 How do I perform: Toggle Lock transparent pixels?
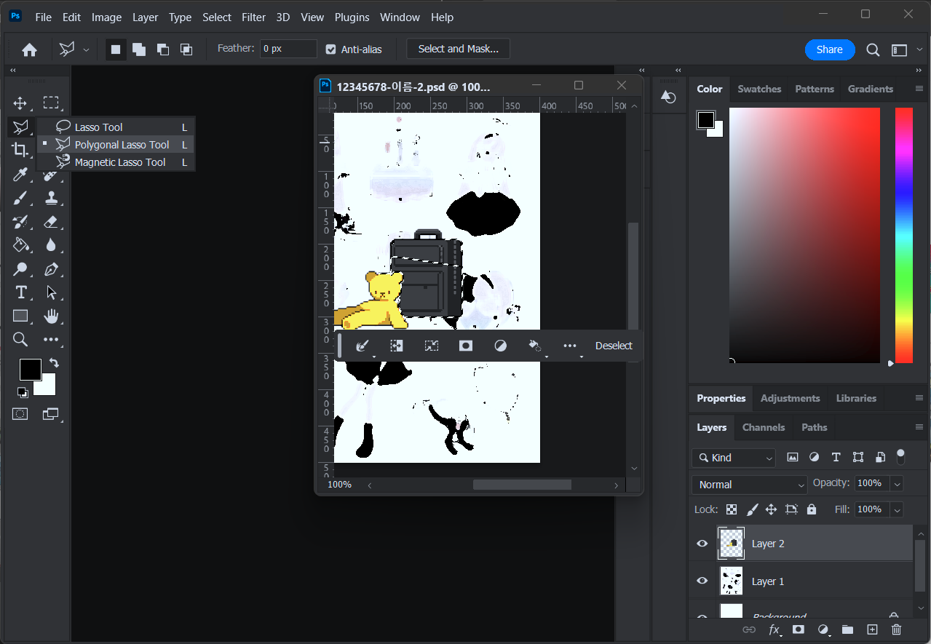732,509
